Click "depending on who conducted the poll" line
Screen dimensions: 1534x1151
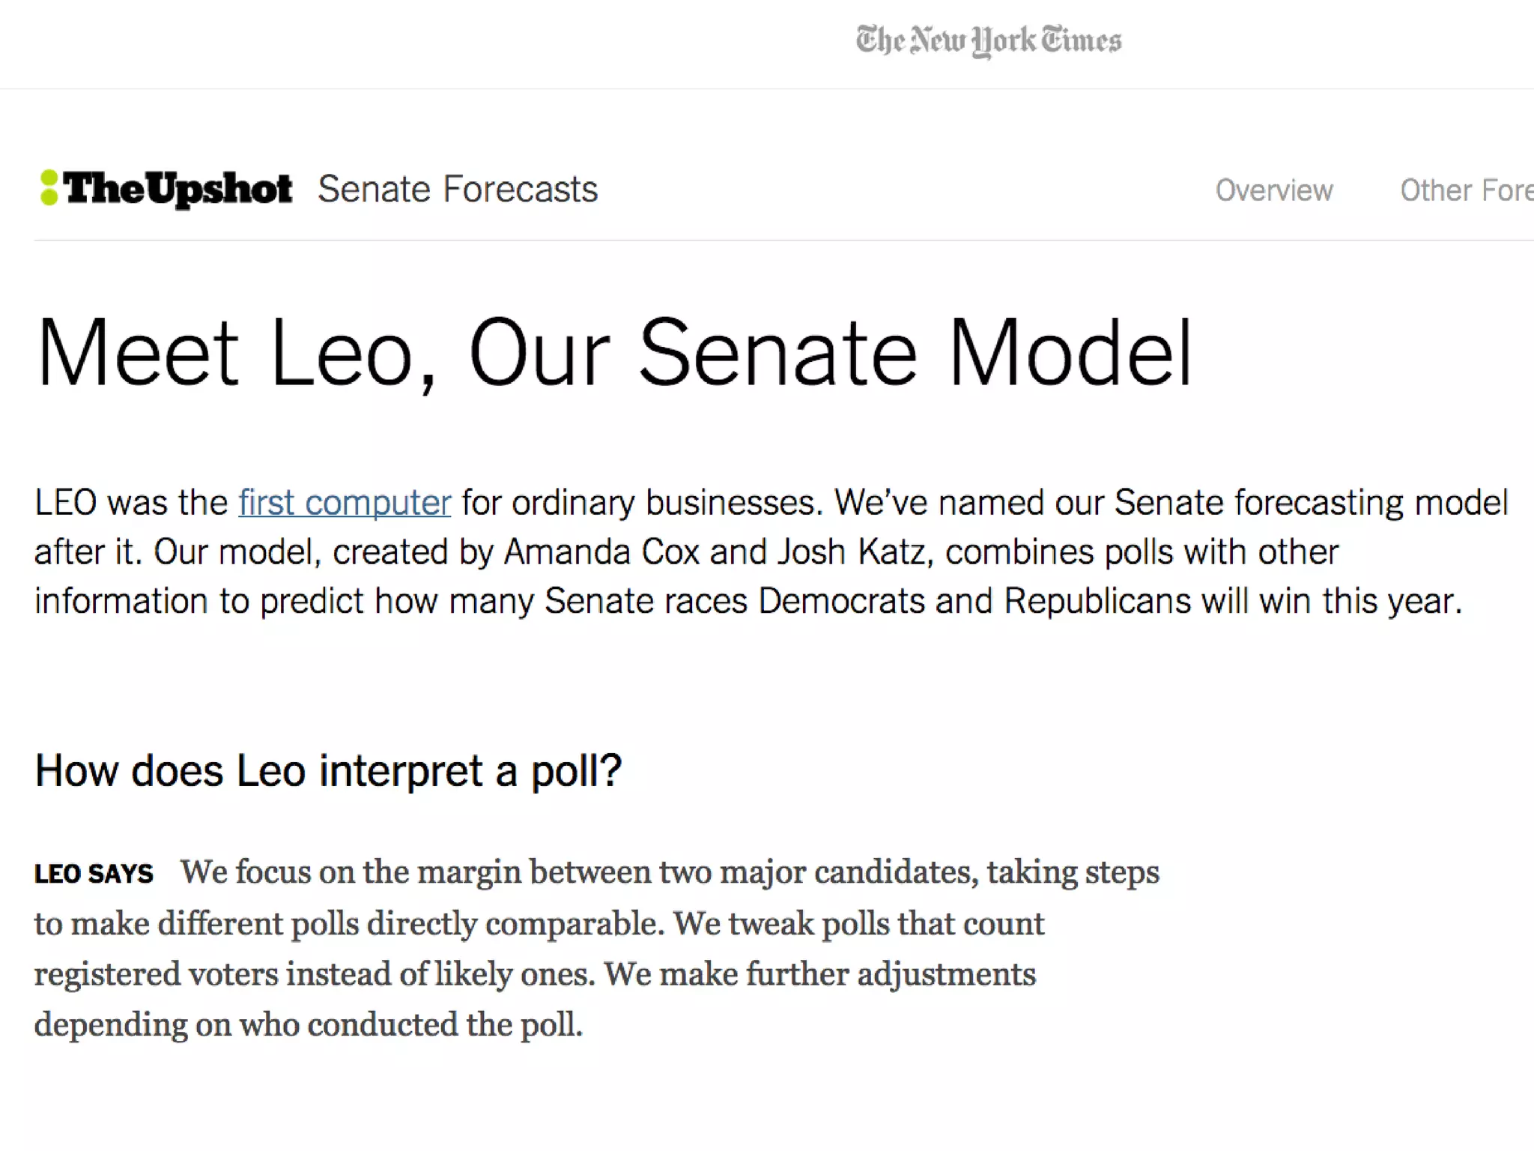pyautogui.click(x=308, y=1024)
